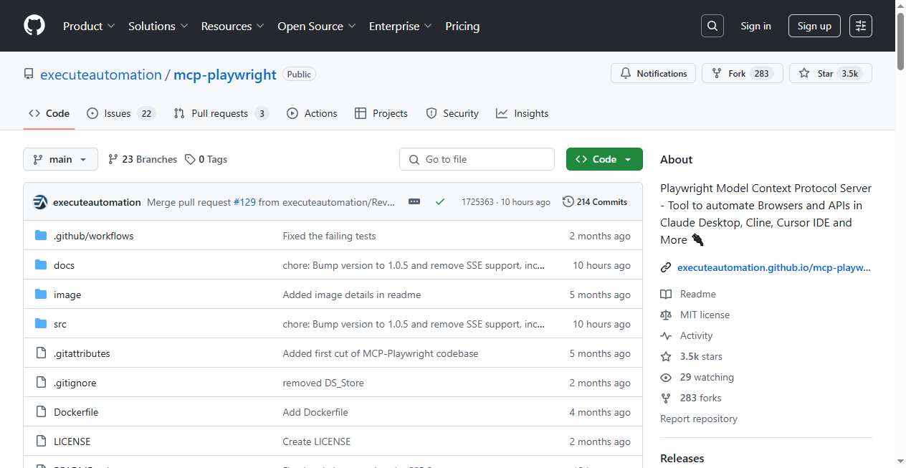The height and width of the screenshot is (468, 906).
Task: Expand the Enterprise menu
Action: pyautogui.click(x=401, y=26)
